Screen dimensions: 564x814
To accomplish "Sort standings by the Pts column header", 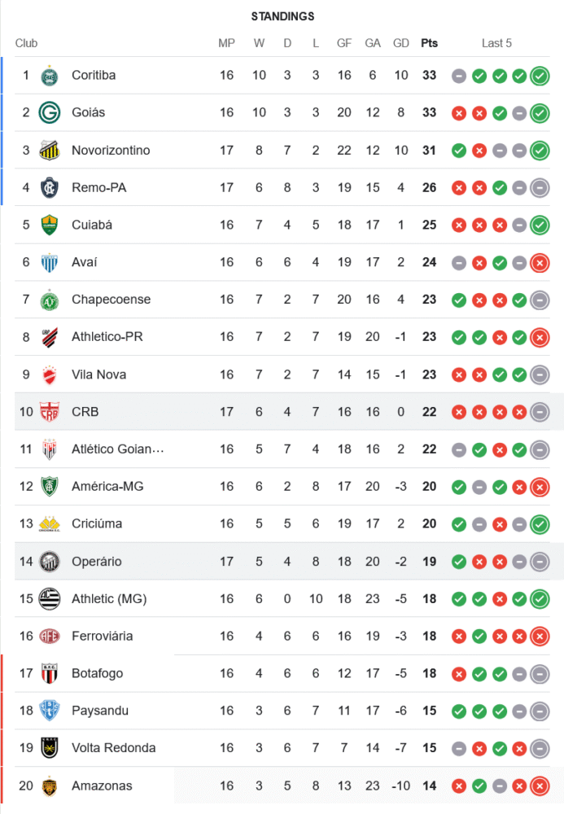I will click(x=429, y=43).
